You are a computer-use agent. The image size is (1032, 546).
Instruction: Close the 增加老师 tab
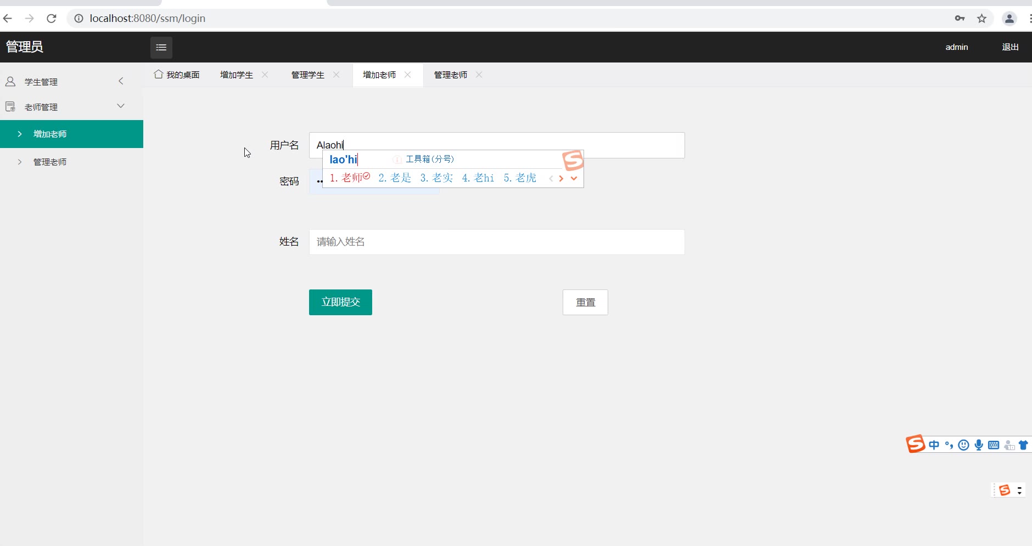coord(408,75)
